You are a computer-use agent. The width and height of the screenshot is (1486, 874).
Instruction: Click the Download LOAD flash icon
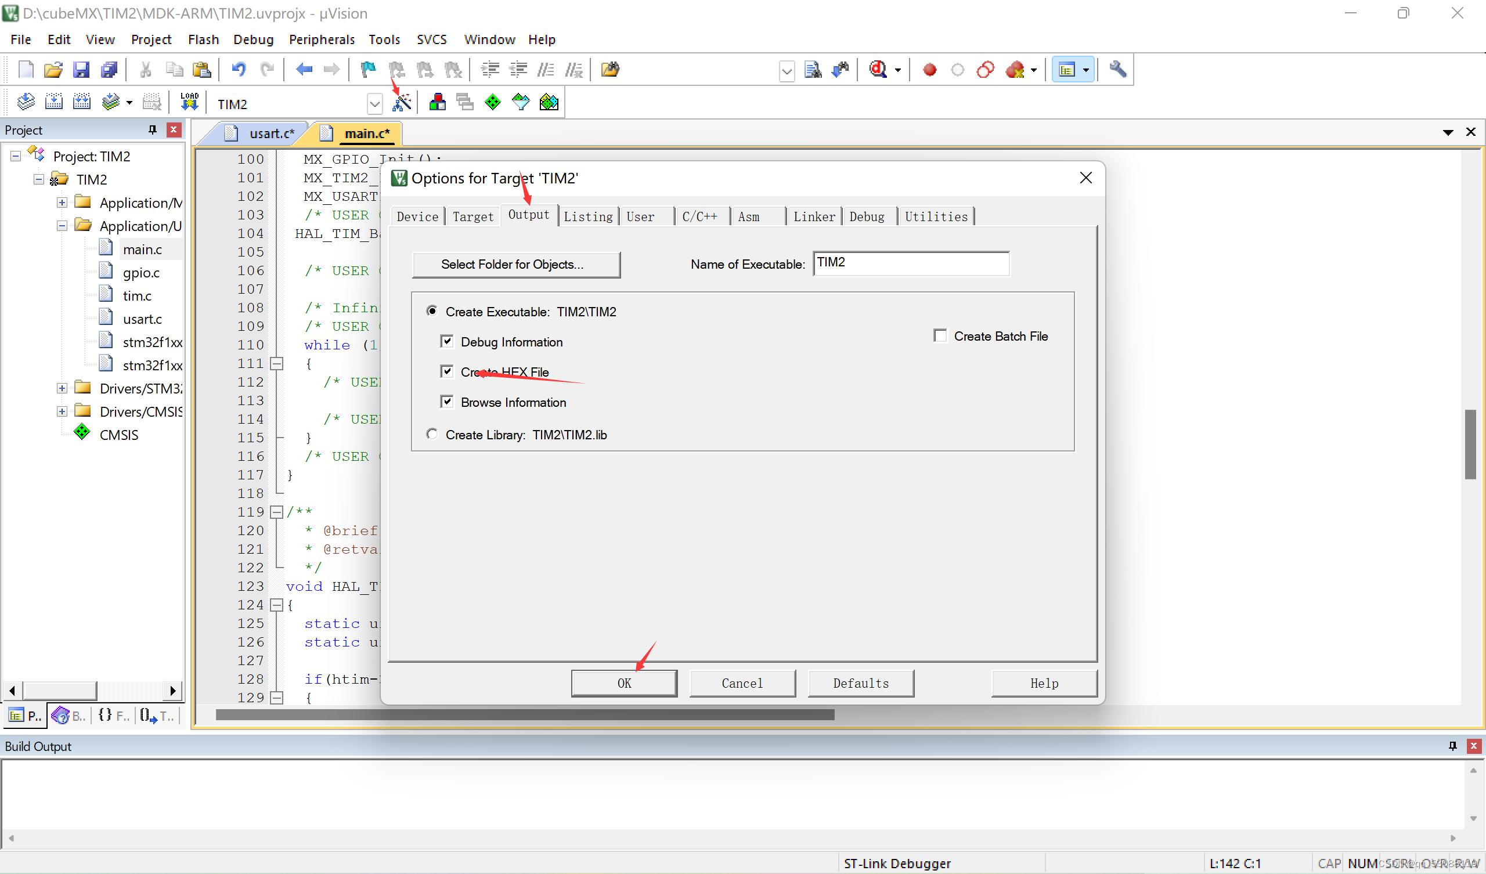[189, 102]
